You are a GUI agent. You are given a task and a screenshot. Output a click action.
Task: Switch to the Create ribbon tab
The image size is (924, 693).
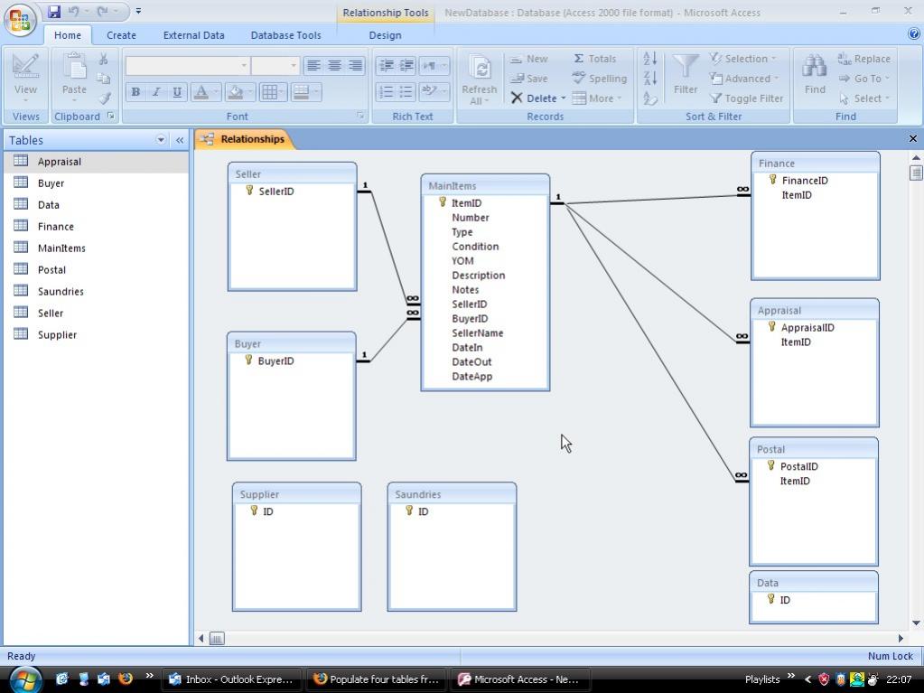121,35
